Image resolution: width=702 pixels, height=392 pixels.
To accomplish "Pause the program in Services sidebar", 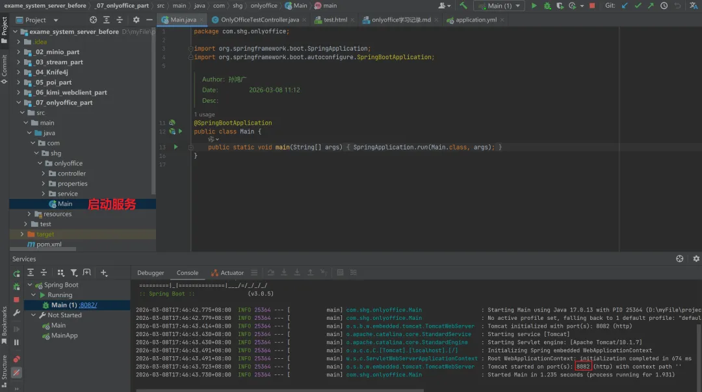I will (x=16, y=342).
